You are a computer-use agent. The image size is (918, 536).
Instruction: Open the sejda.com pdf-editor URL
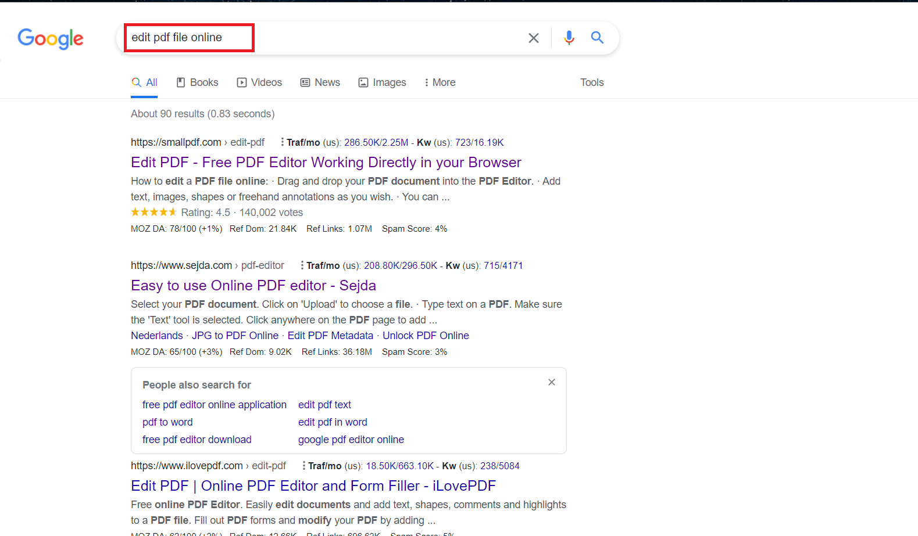[x=208, y=265]
